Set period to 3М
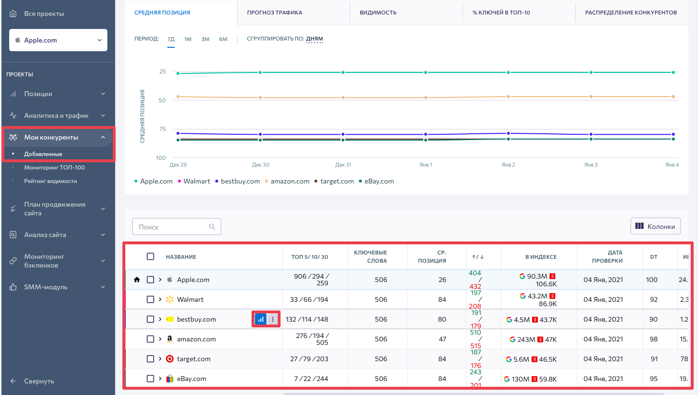698x395 pixels. pos(205,39)
